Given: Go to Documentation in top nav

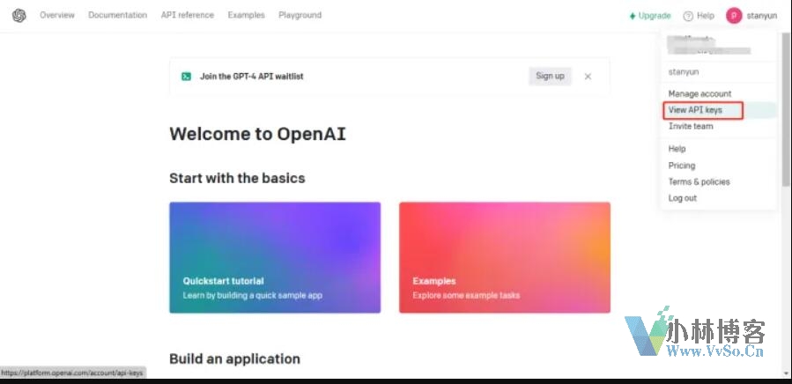Looking at the screenshot, I should tap(118, 15).
